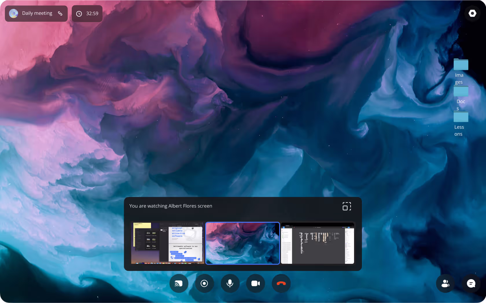The width and height of the screenshot is (486, 303).
Task: Start recording the meeting
Action: 204,283
